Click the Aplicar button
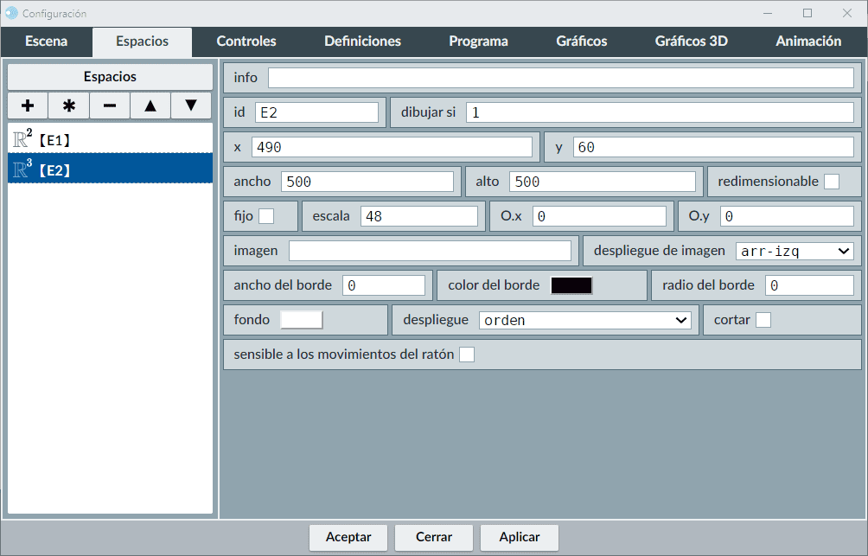 [x=519, y=537]
